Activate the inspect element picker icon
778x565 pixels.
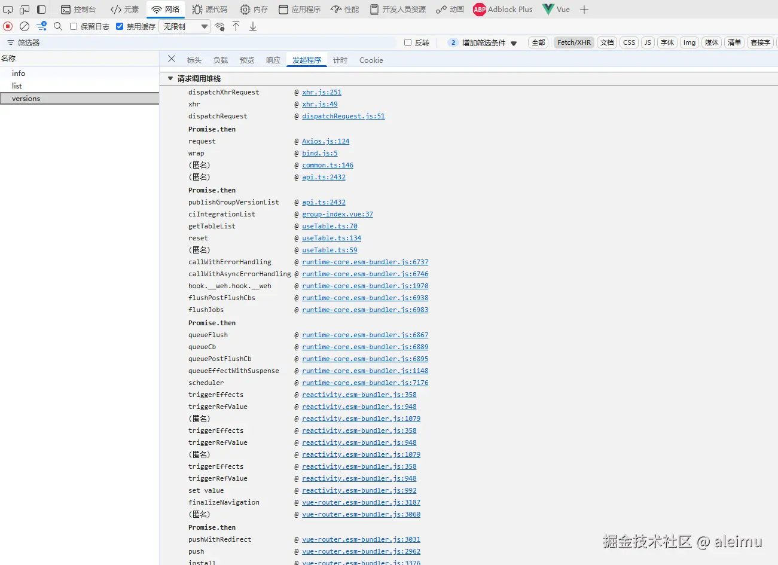click(8, 10)
